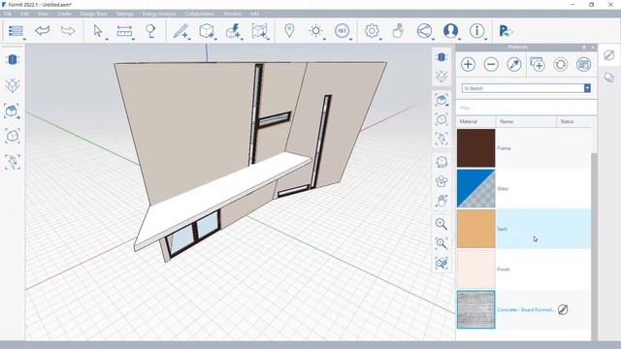Click the last round icon in Materials toolbar

click(584, 64)
